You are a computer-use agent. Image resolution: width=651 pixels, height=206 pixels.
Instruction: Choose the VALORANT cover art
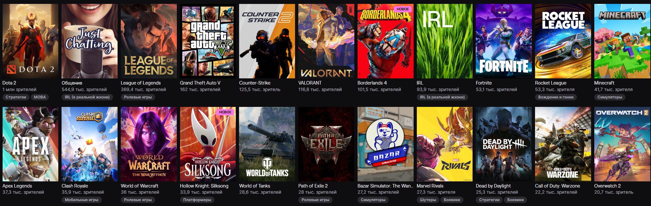click(326, 41)
